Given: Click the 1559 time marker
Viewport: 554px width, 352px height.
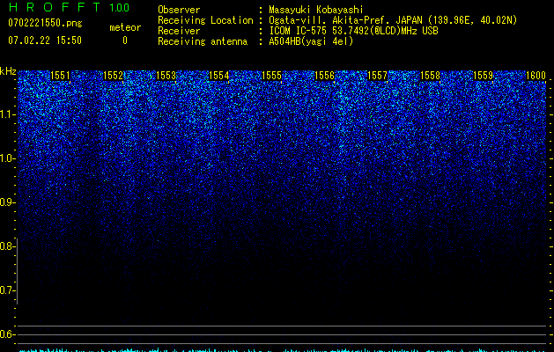Looking at the screenshot, I should (x=483, y=76).
